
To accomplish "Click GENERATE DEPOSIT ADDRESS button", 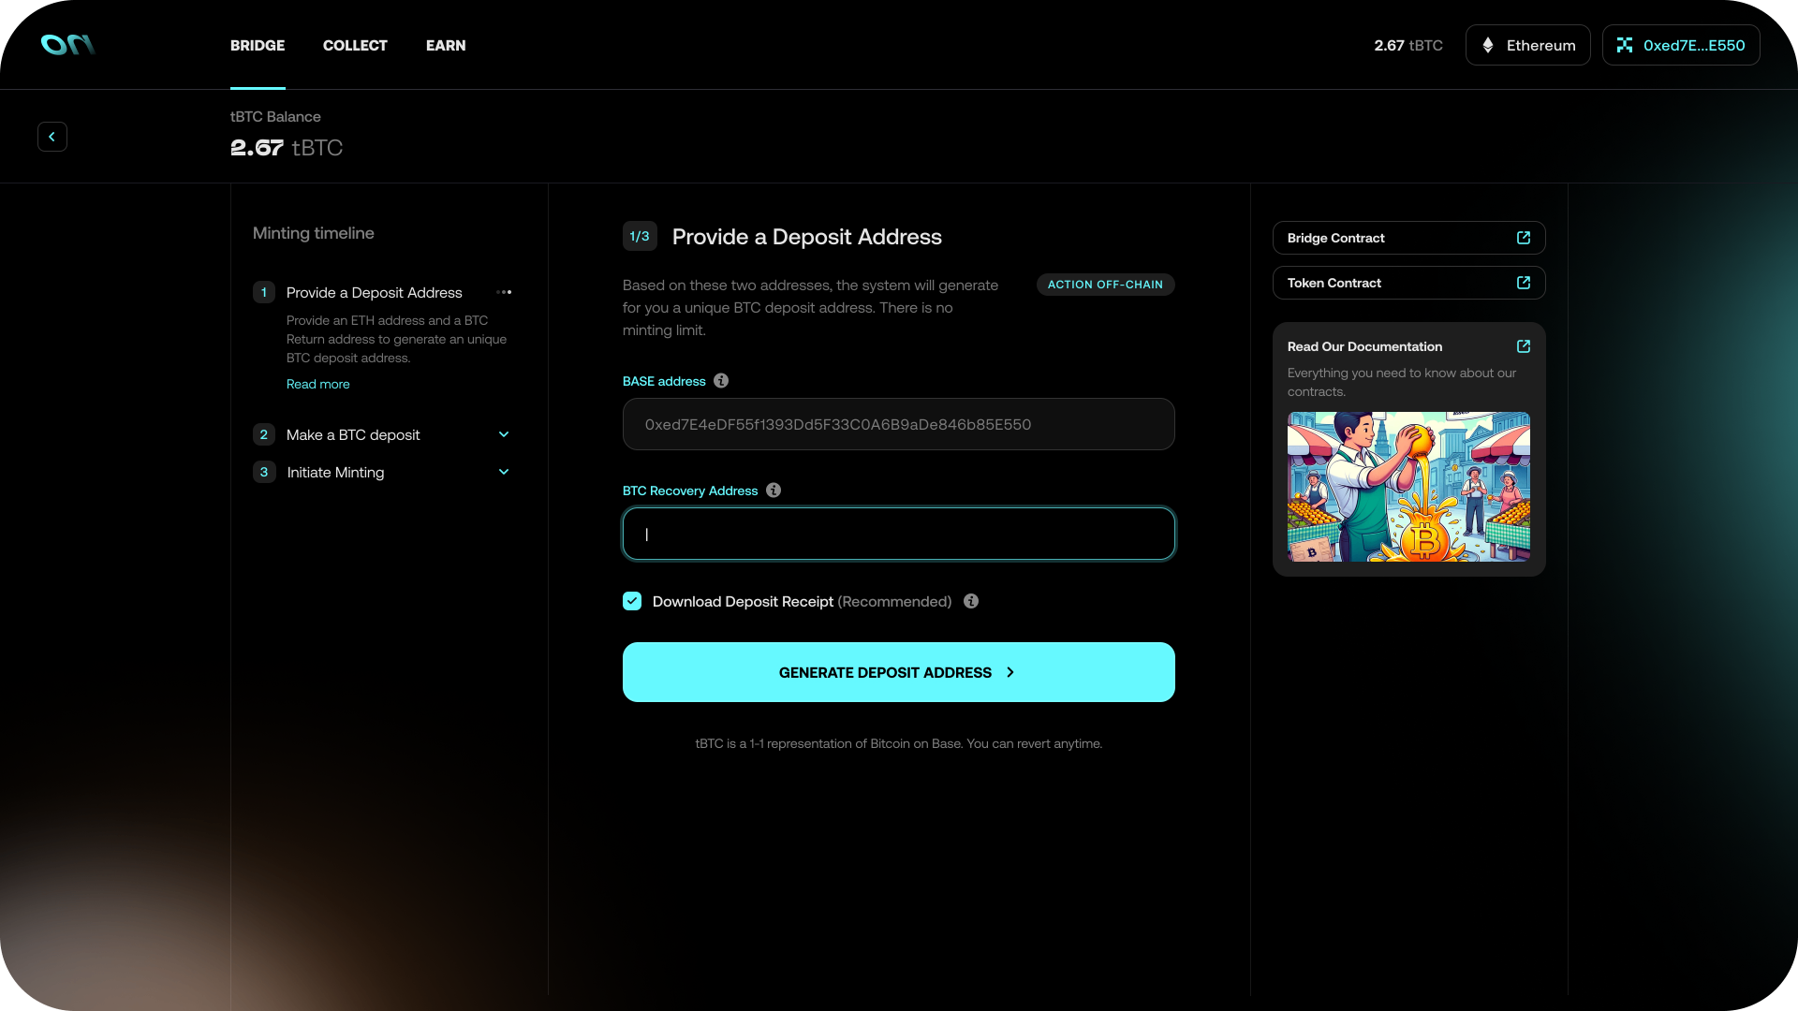I will 899,672.
